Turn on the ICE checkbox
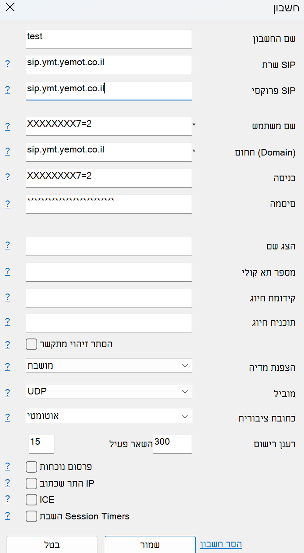Image resolution: width=304 pixels, height=553 pixels. click(31, 499)
